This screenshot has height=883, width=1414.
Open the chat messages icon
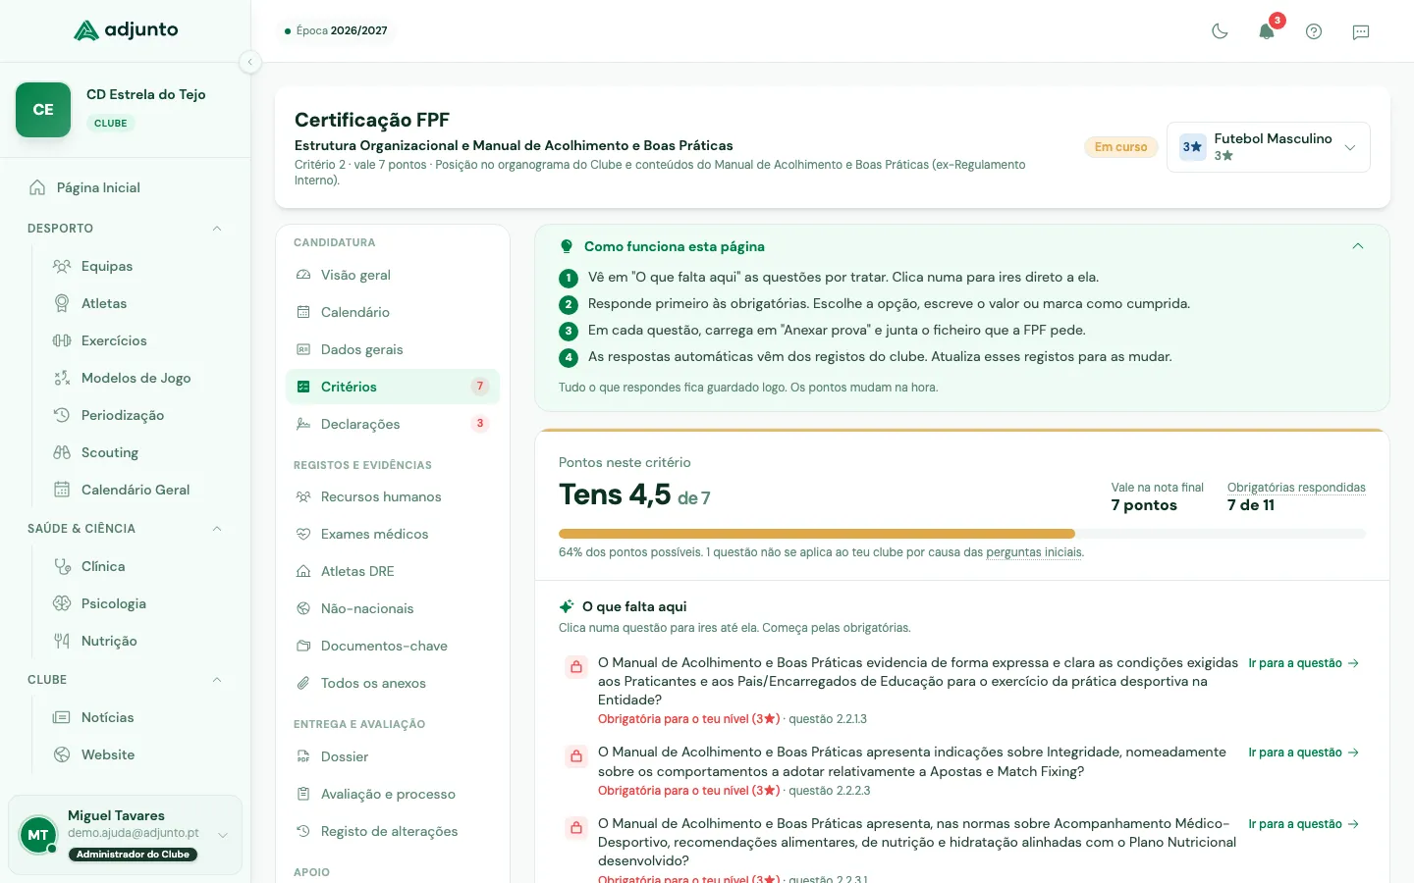click(x=1361, y=31)
